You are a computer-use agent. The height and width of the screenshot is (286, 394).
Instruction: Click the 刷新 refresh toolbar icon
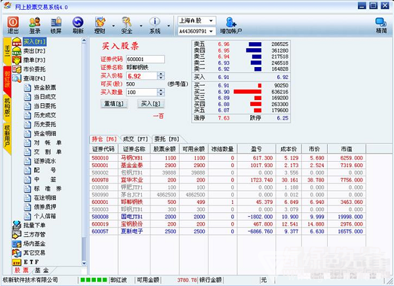(x=78, y=25)
